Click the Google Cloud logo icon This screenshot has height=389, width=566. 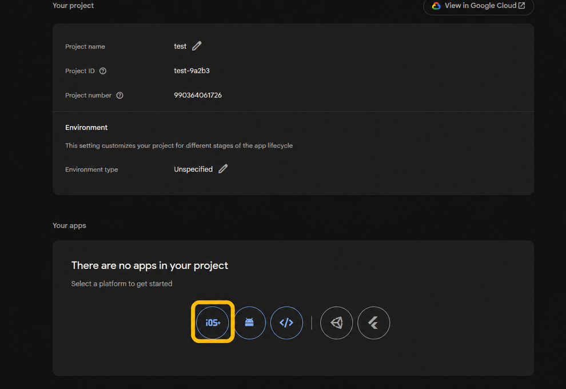tap(436, 6)
